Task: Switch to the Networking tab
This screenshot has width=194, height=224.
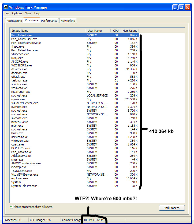Action: 68,21
